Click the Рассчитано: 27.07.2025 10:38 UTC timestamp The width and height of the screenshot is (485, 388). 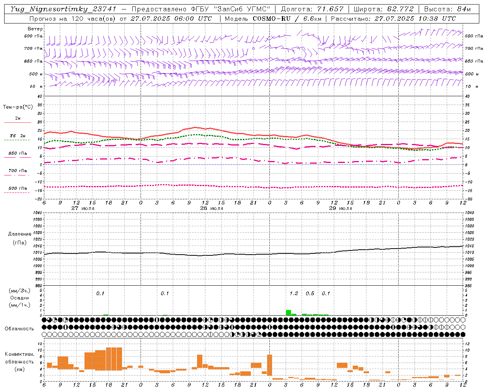click(x=393, y=19)
